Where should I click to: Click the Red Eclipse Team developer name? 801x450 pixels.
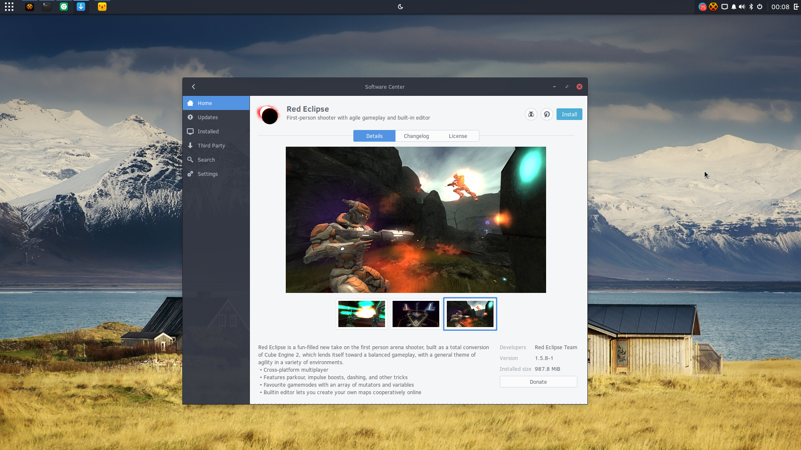click(x=556, y=347)
